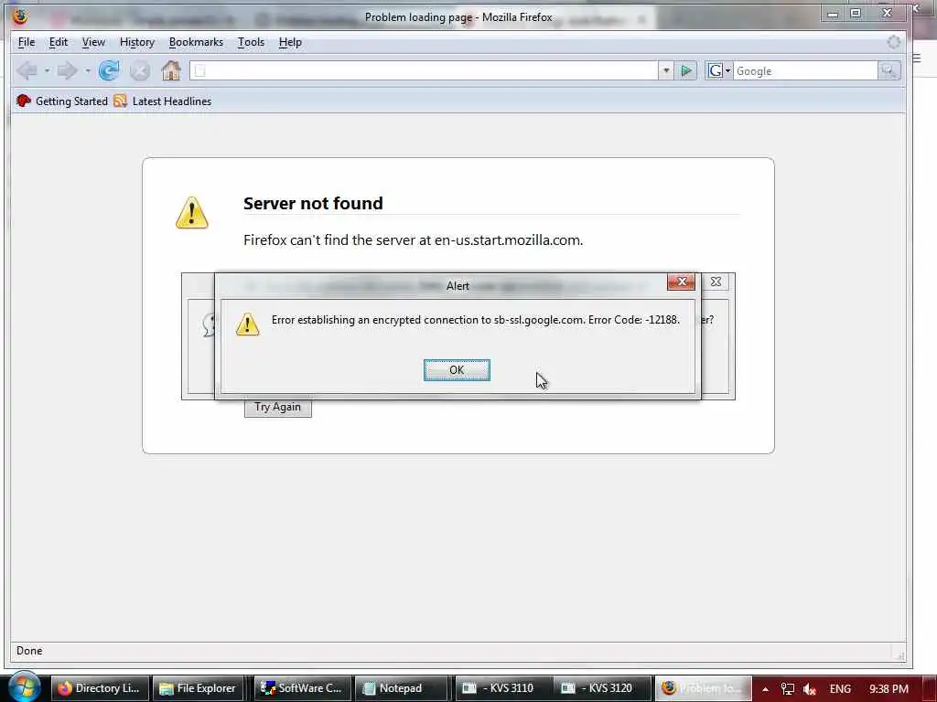Viewport: 937px width, 702px height.
Task: Click the Firefox icon in title bar
Action: point(20,16)
